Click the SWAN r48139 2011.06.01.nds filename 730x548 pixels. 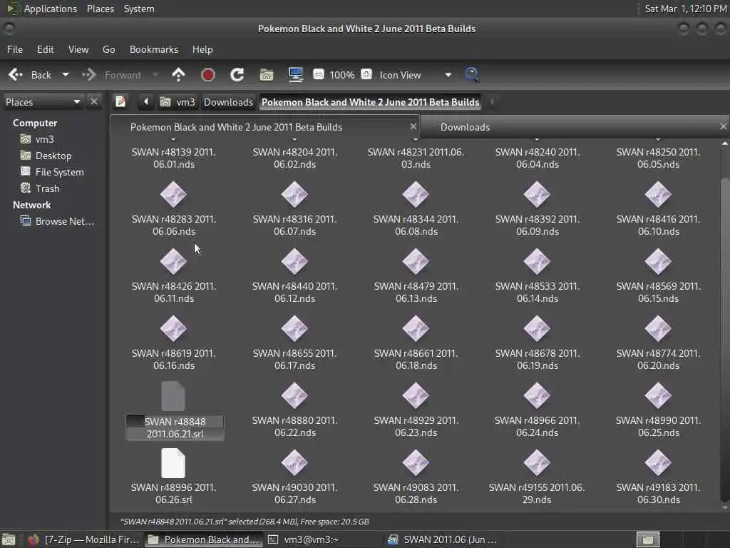point(174,158)
